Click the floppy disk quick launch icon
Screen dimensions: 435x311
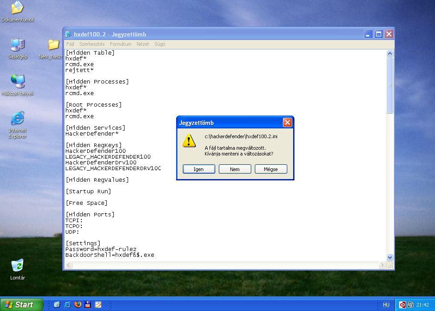tap(88, 305)
